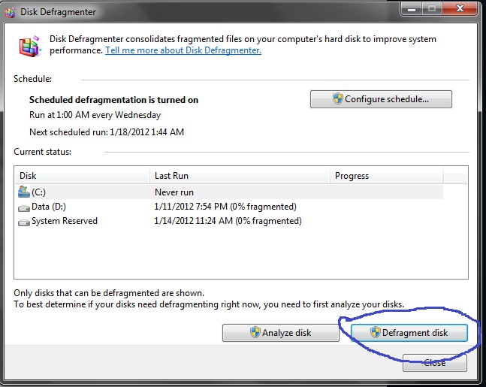The height and width of the screenshot is (387, 486).
Task: Click 'Scheduled defragmentation is turned on' text
Action: point(113,100)
